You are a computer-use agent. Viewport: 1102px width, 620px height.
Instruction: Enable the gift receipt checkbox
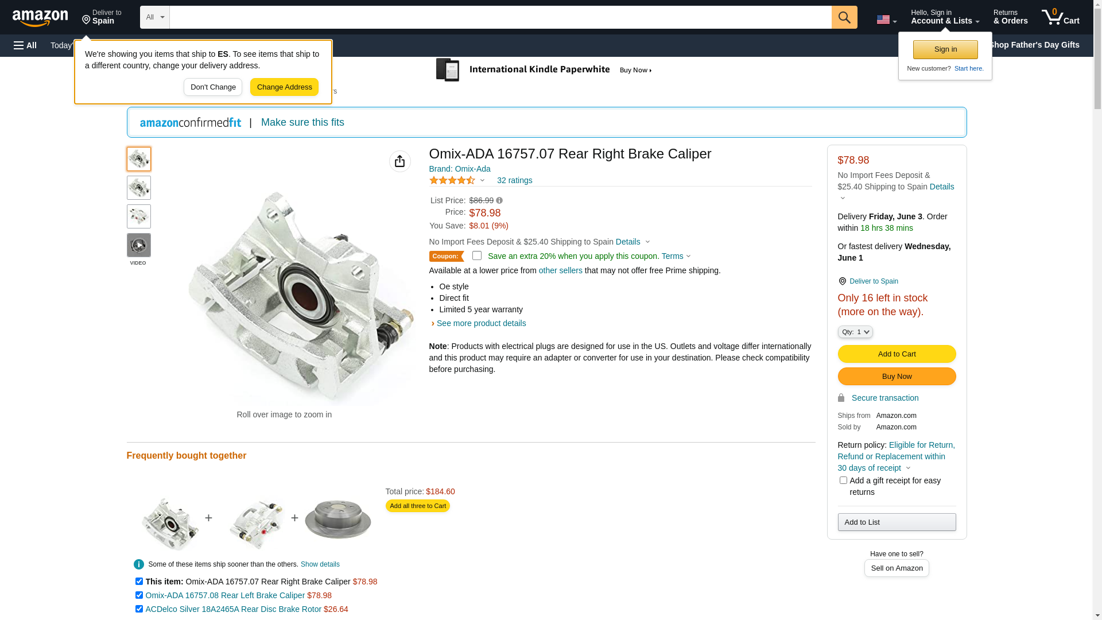tap(843, 480)
